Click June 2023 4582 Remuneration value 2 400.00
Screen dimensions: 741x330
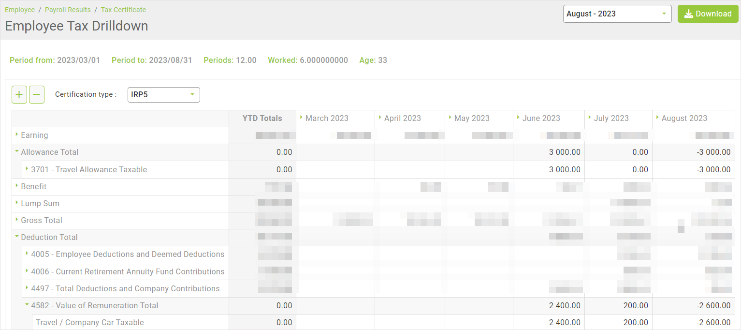tap(565, 305)
